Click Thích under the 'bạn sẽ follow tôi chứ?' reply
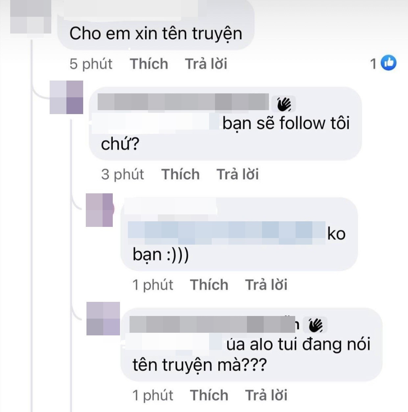This screenshot has height=412, width=408. point(180,174)
